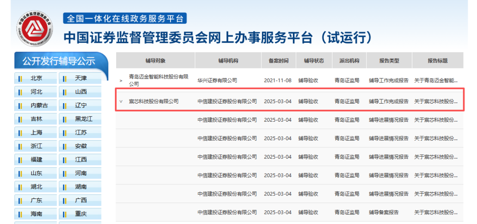
Task: Click the 辅导机构 column header
Action: point(228,60)
